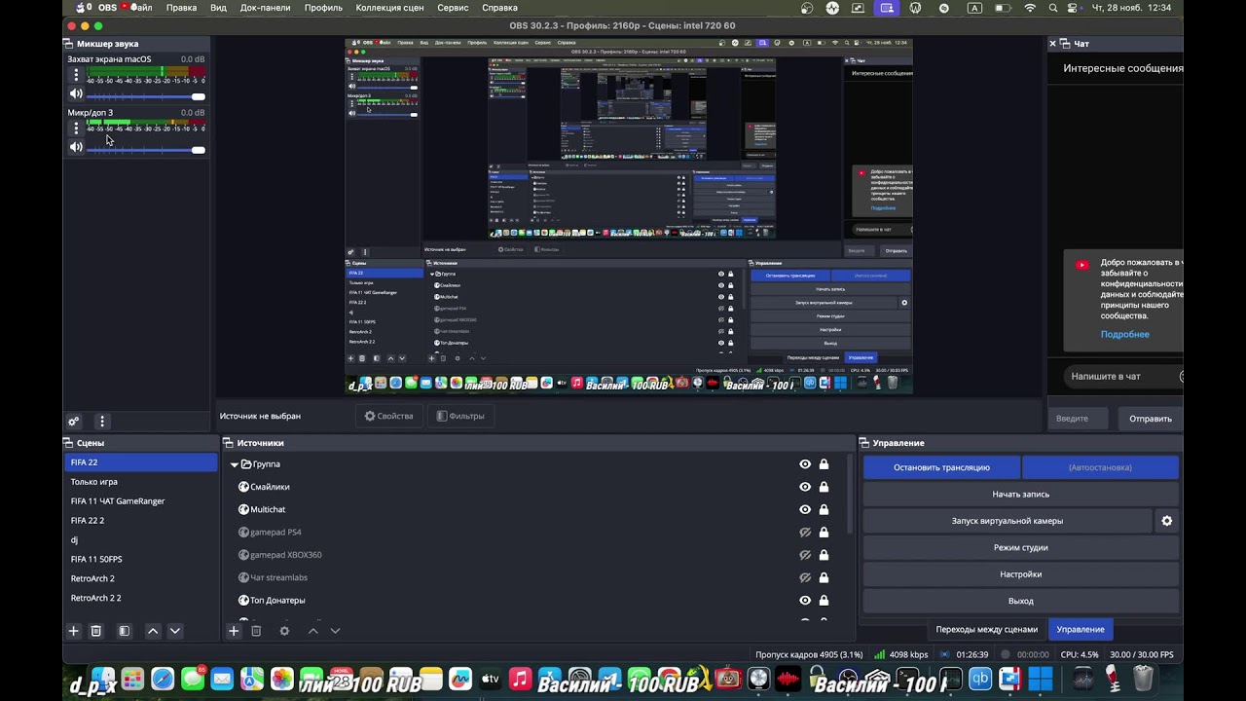The height and width of the screenshot is (701, 1246).
Task: Open the Вид menu
Action: [x=219, y=8]
